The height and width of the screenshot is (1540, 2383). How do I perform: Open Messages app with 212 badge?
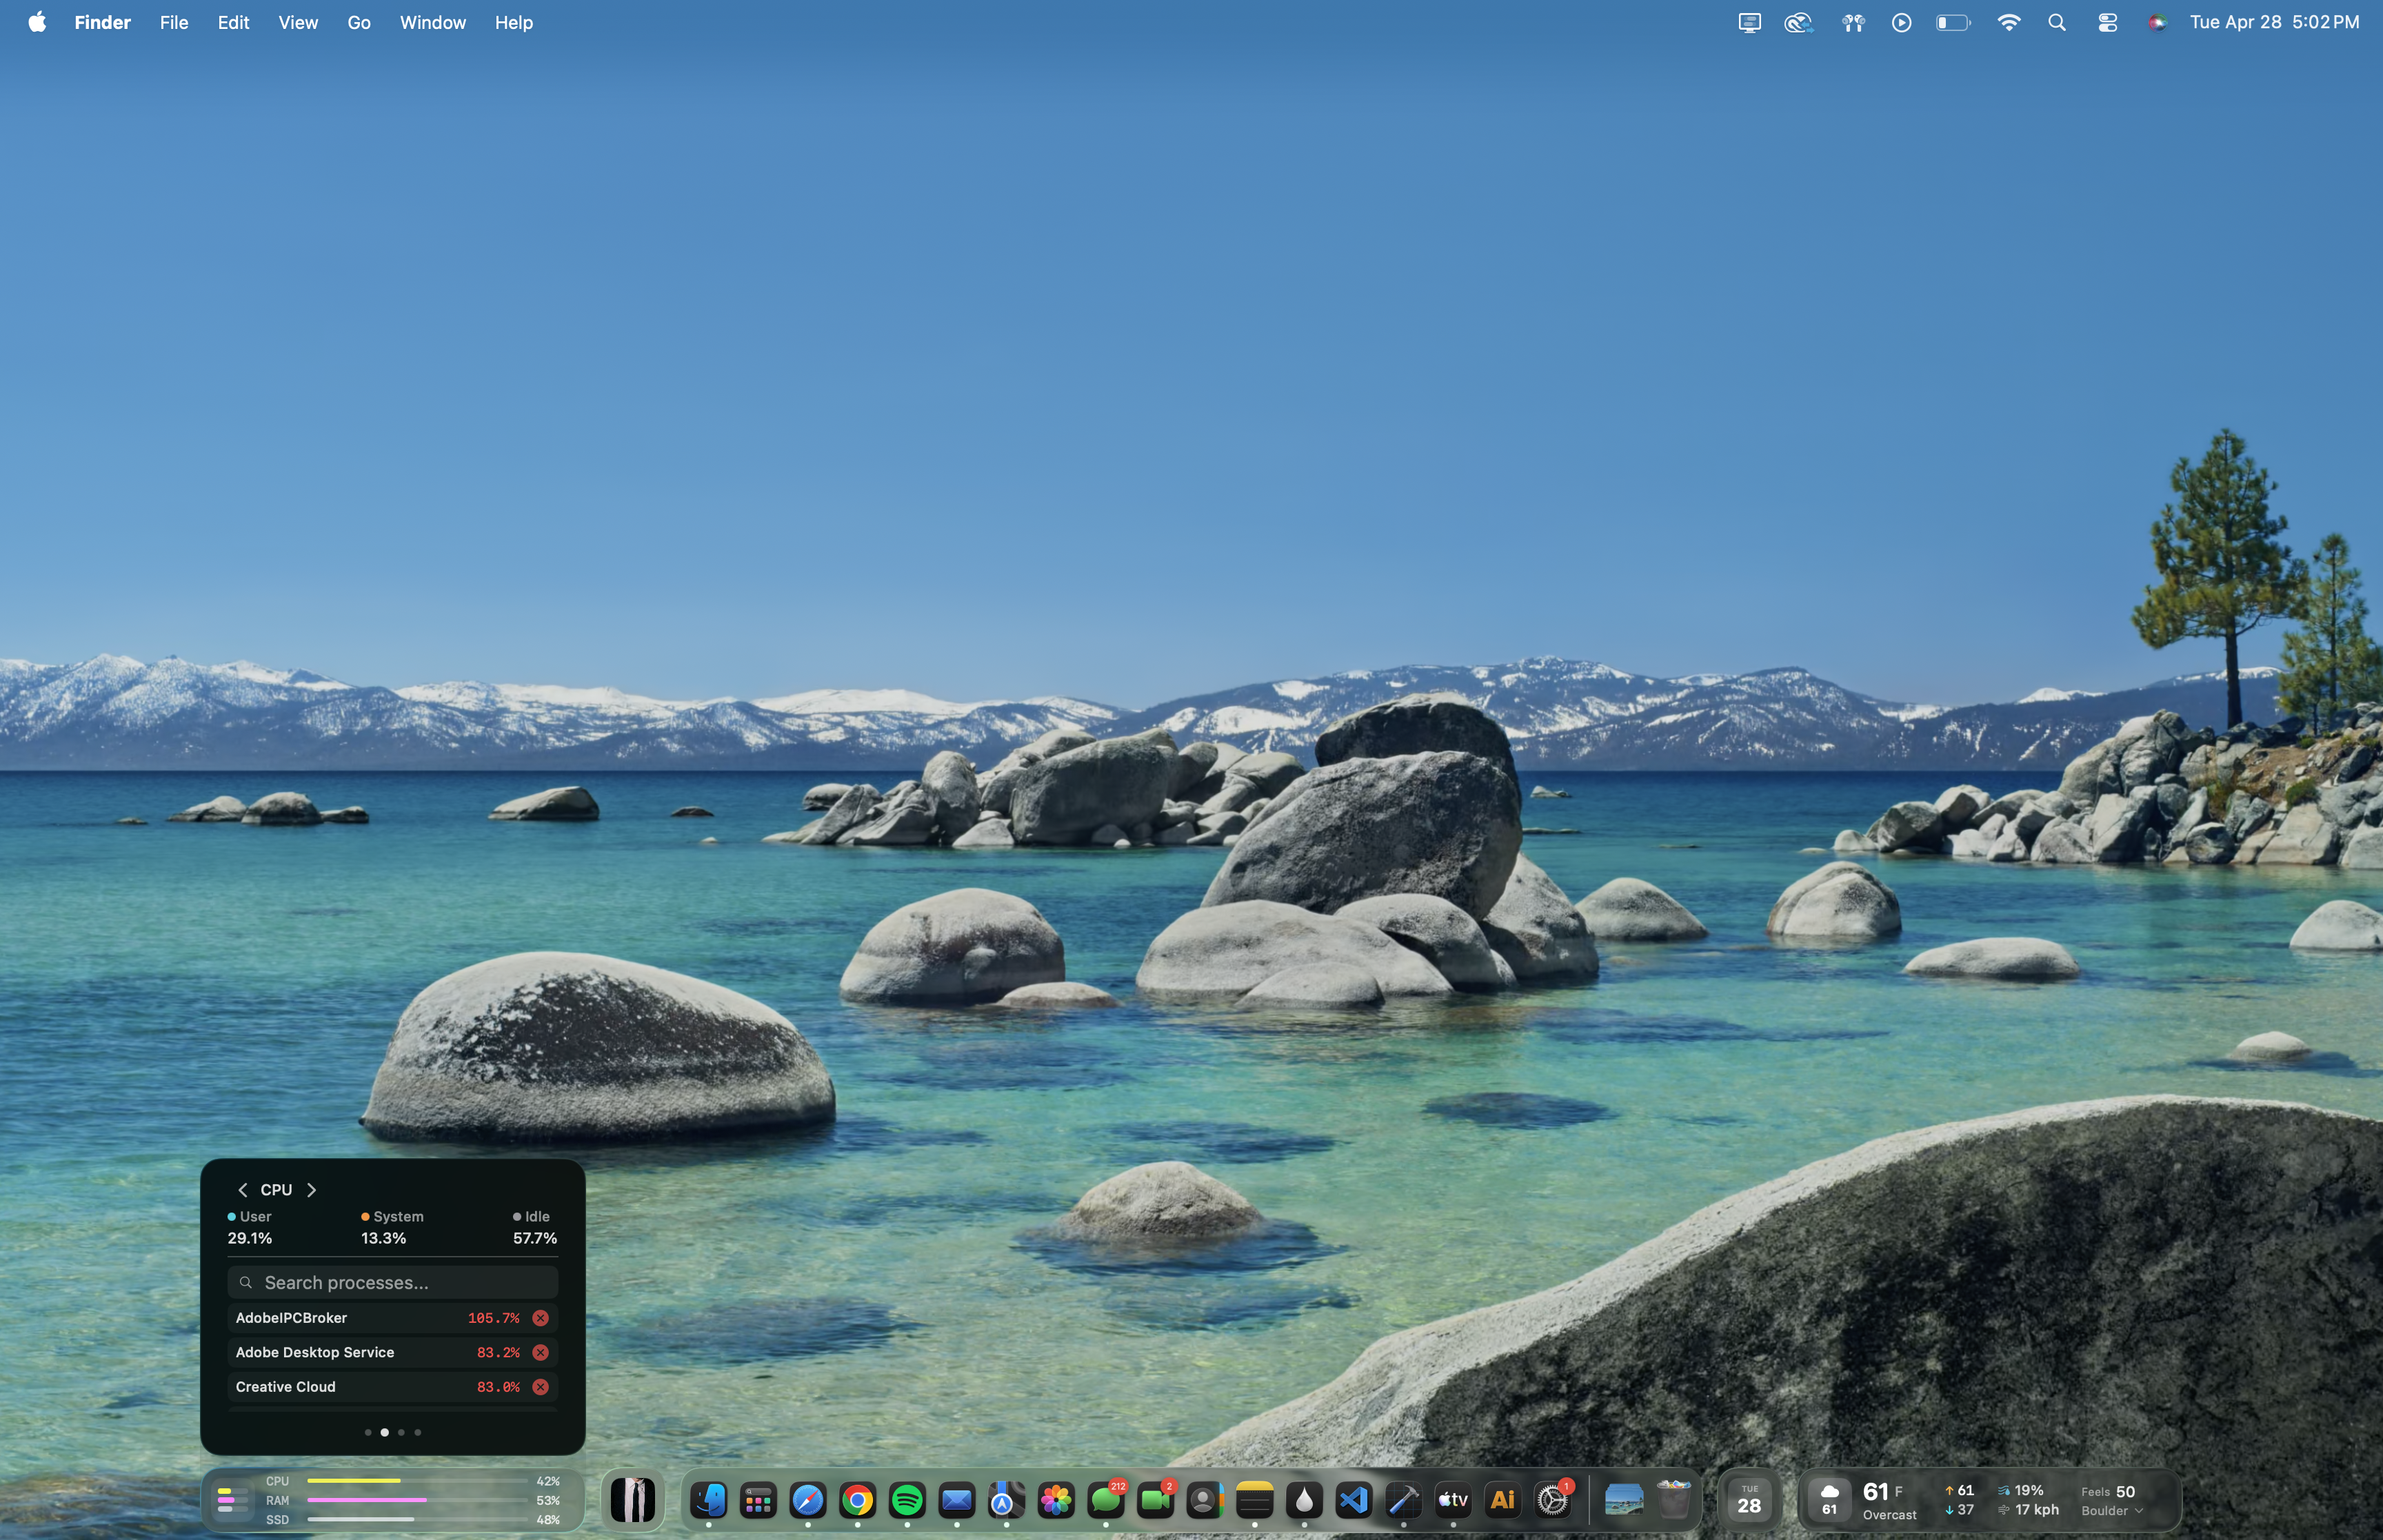(x=1105, y=1500)
